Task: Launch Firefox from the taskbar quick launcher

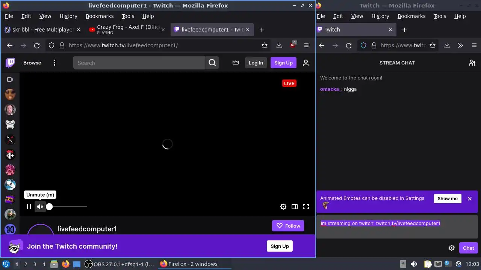Action: (65, 264)
